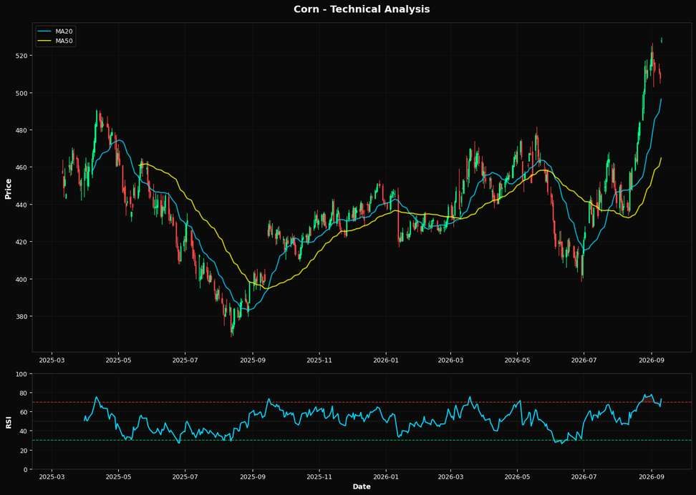This screenshot has height=495, width=696.
Task: Click the 2026-09 tick under the price chart
Action: pyautogui.click(x=651, y=360)
